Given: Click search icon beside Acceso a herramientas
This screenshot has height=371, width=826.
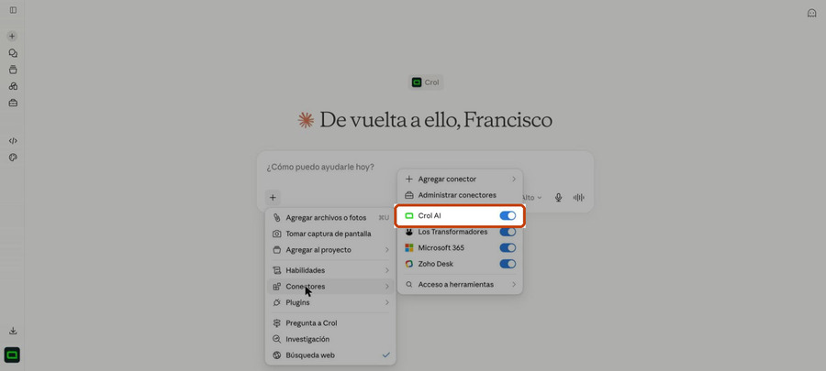Looking at the screenshot, I should coord(408,284).
